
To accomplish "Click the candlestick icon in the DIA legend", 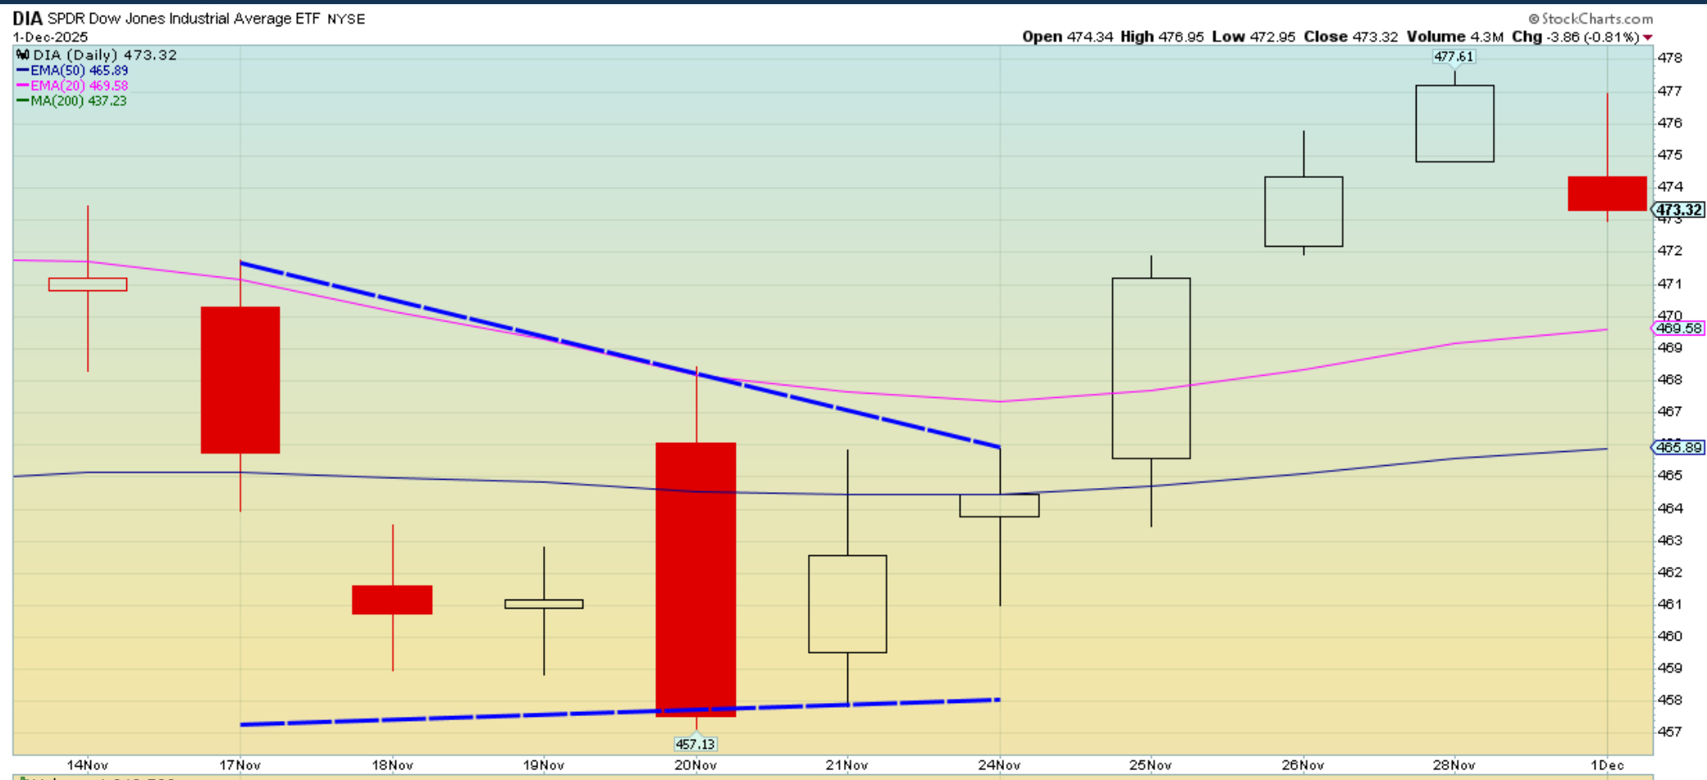I will tap(23, 55).
